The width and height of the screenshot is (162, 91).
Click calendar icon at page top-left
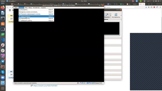10,10
